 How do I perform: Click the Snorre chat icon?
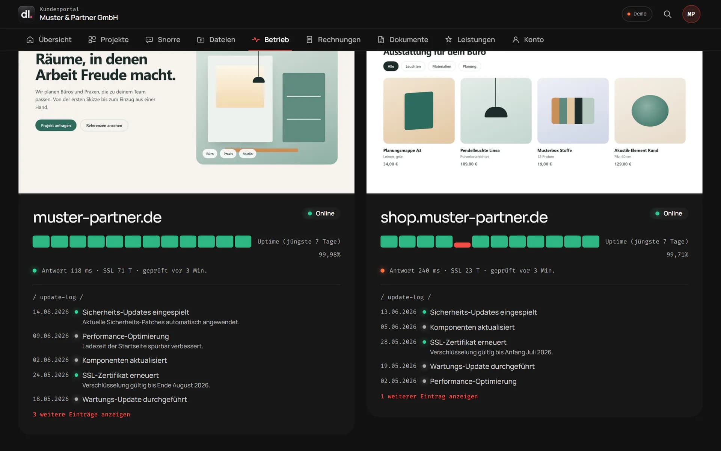pos(149,39)
